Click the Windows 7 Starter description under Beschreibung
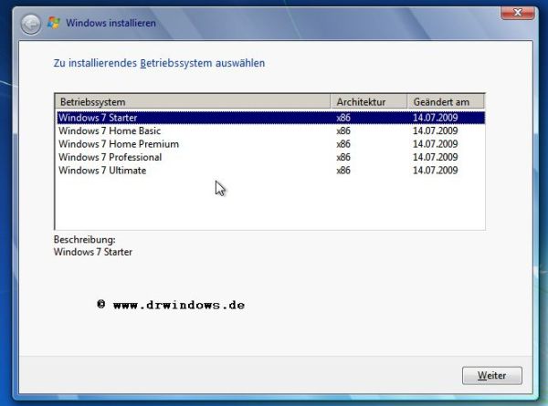548x406 pixels. point(93,252)
